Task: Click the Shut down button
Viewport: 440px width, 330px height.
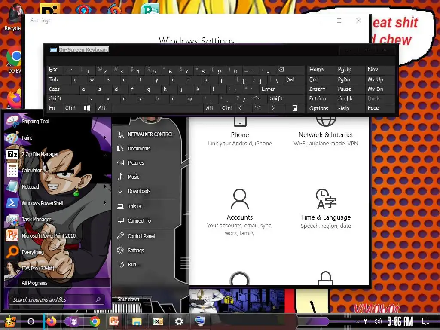Action: (x=128, y=299)
